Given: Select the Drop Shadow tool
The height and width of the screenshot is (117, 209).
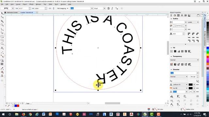Looking at the screenshot, I should [x=2, y=60].
